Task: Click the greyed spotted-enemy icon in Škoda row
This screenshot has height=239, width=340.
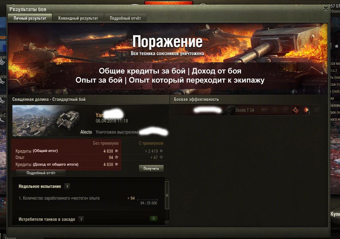Action: point(264,110)
